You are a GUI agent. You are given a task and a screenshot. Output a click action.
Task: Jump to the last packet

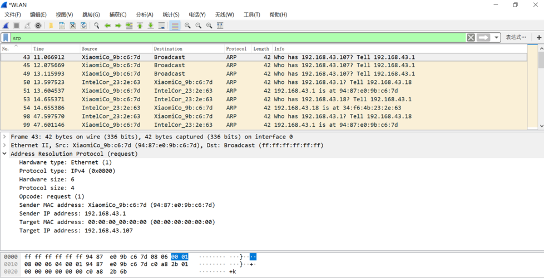click(151, 26)
